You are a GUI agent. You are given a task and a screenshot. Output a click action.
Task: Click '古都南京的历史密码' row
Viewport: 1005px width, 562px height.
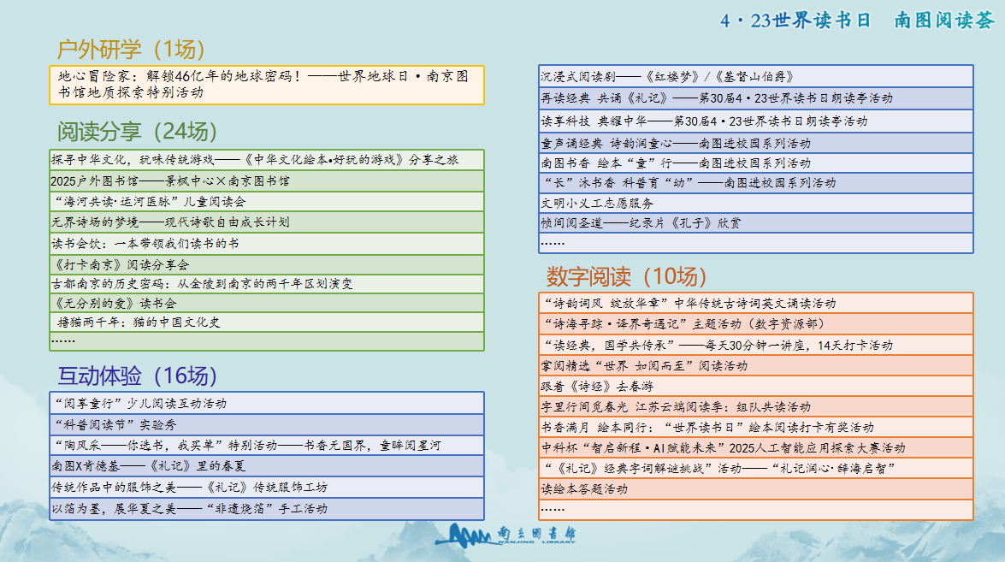pos(267,284)
